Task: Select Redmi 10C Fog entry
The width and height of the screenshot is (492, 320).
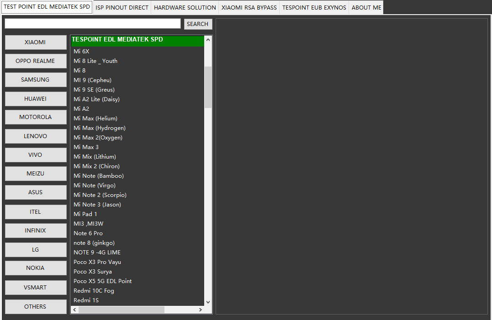Action: [94, 291]
